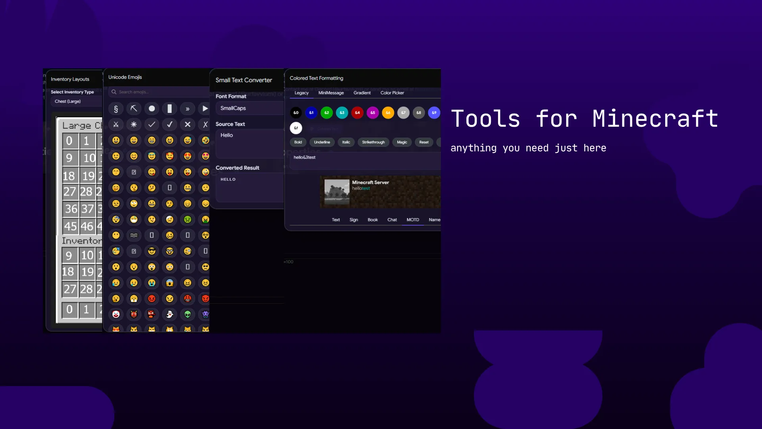Choose the gold &6 color swatch

388,113
